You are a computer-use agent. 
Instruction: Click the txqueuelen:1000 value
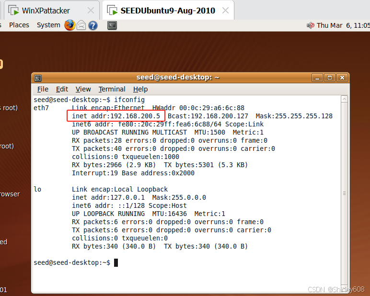(150, 157)
